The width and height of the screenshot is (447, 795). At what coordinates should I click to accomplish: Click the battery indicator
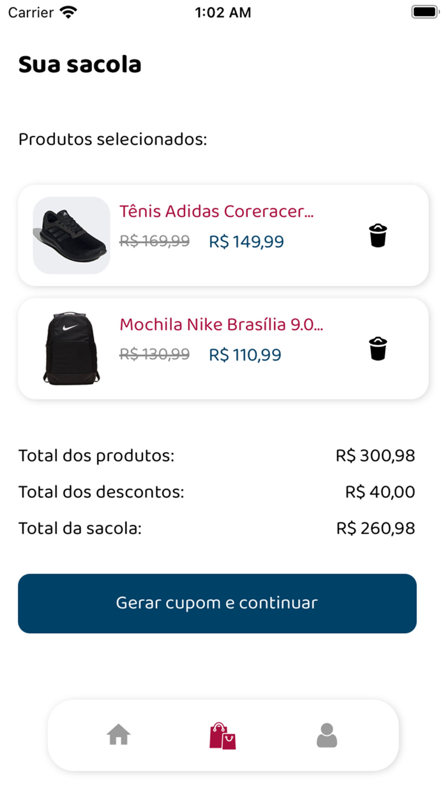click(424, 11)
